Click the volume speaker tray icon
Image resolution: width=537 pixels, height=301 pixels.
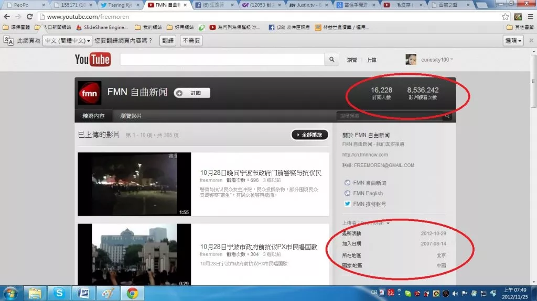(x=455, y=294)
